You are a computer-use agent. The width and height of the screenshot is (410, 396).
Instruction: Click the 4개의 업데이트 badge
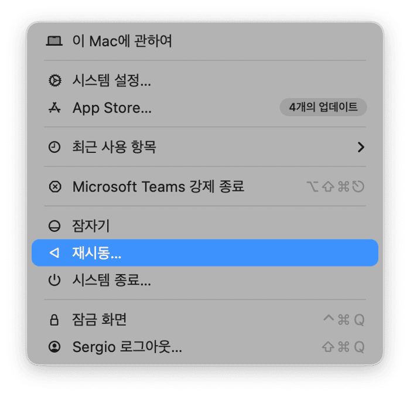(x=323, y=108)
